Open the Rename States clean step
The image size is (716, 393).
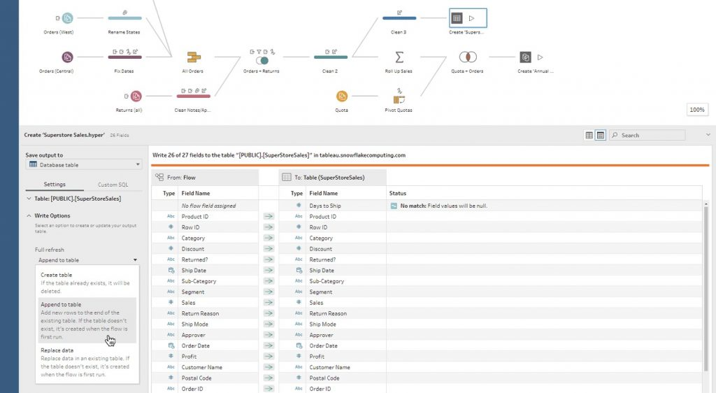coord(124,18)
